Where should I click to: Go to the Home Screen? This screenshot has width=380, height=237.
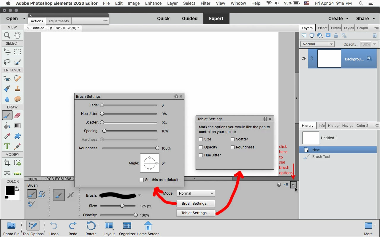point(148,228)
